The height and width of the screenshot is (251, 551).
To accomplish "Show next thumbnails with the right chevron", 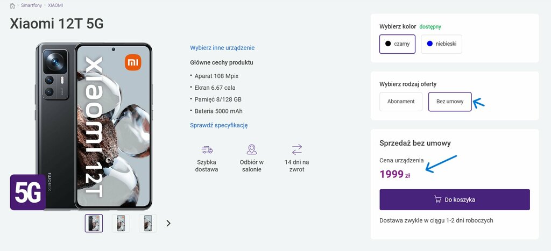I will pos(168,223).
